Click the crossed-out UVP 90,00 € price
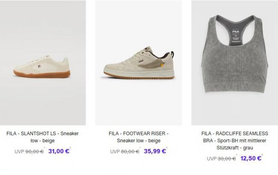Image resolution: width=278 pixels, height=175 pixels. click(29, 152)
